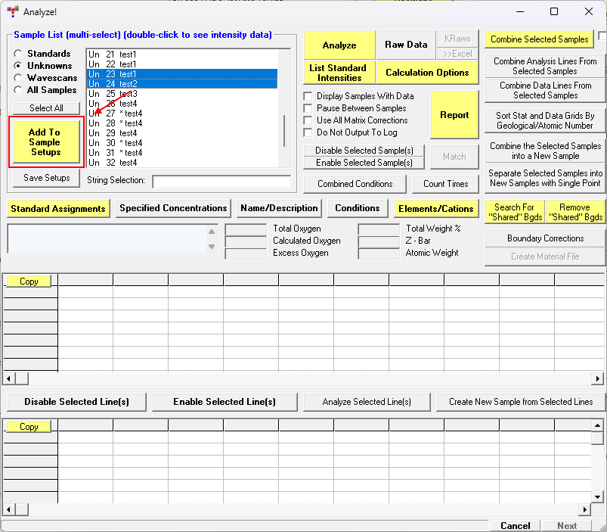Viewport: 607px width, 532px height.
Task: Select the All Samples radio button
Action: click(18, 90)
